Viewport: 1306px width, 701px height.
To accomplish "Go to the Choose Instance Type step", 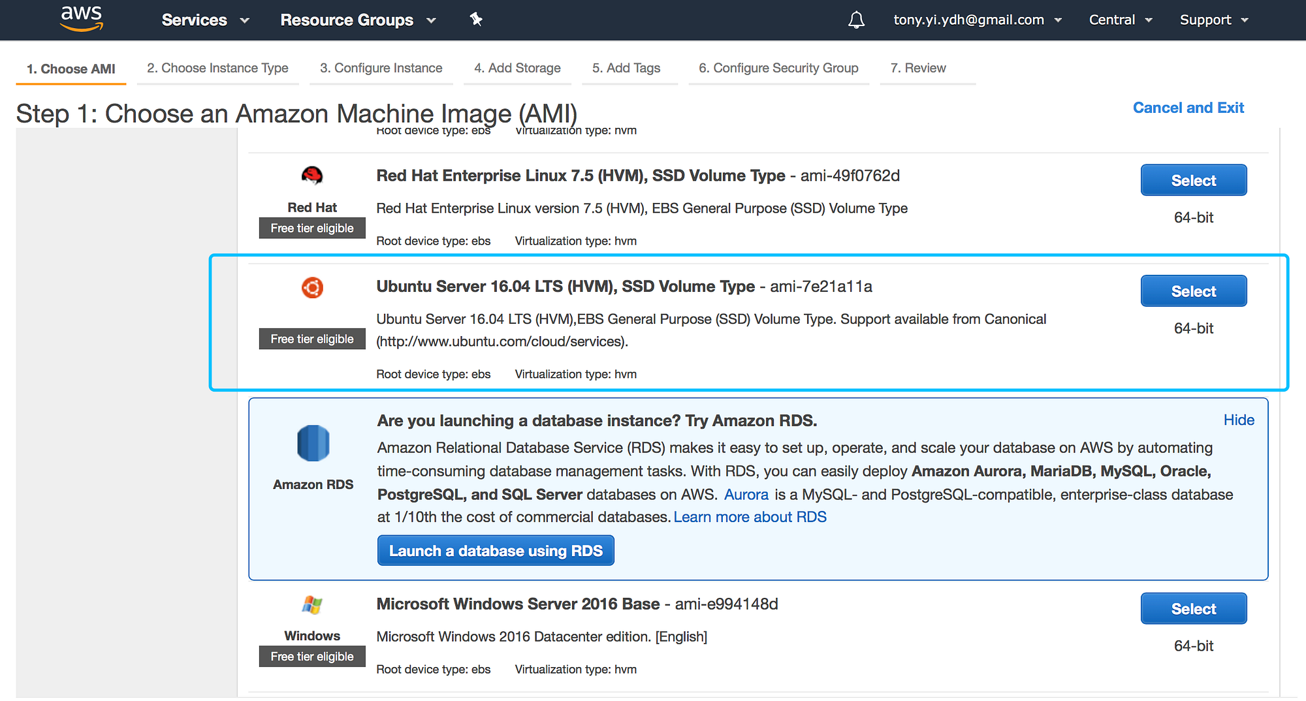I will pos(217,68).
